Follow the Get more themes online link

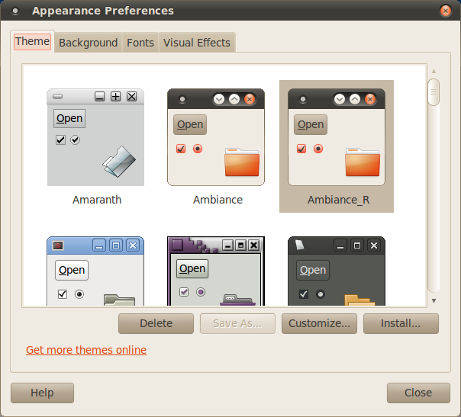coord(86,350)
